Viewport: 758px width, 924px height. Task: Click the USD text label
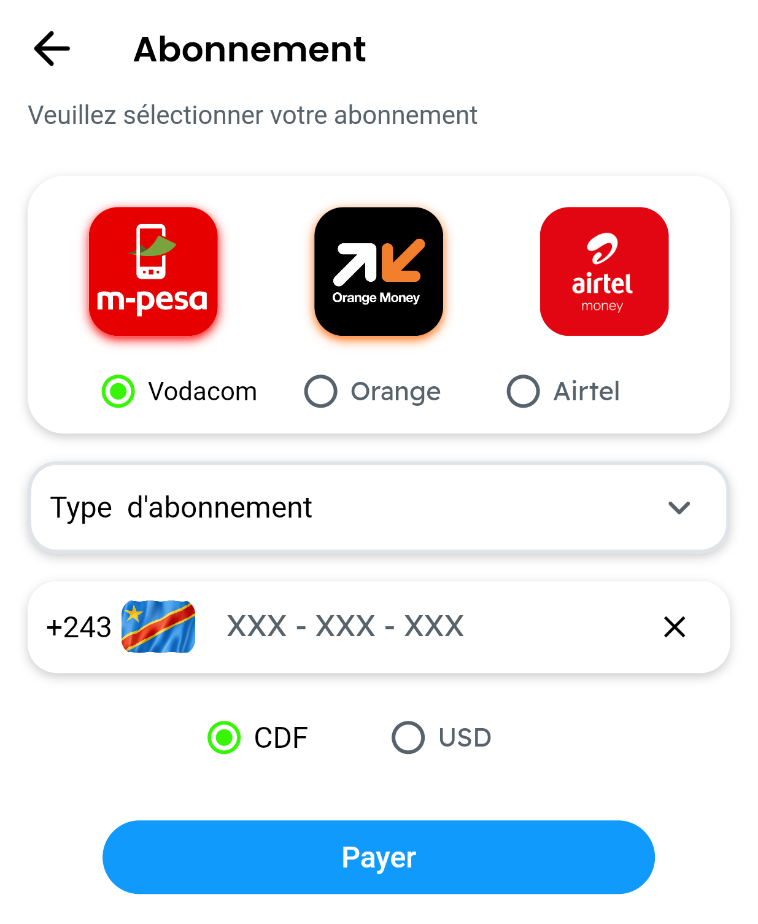point(465,737)
